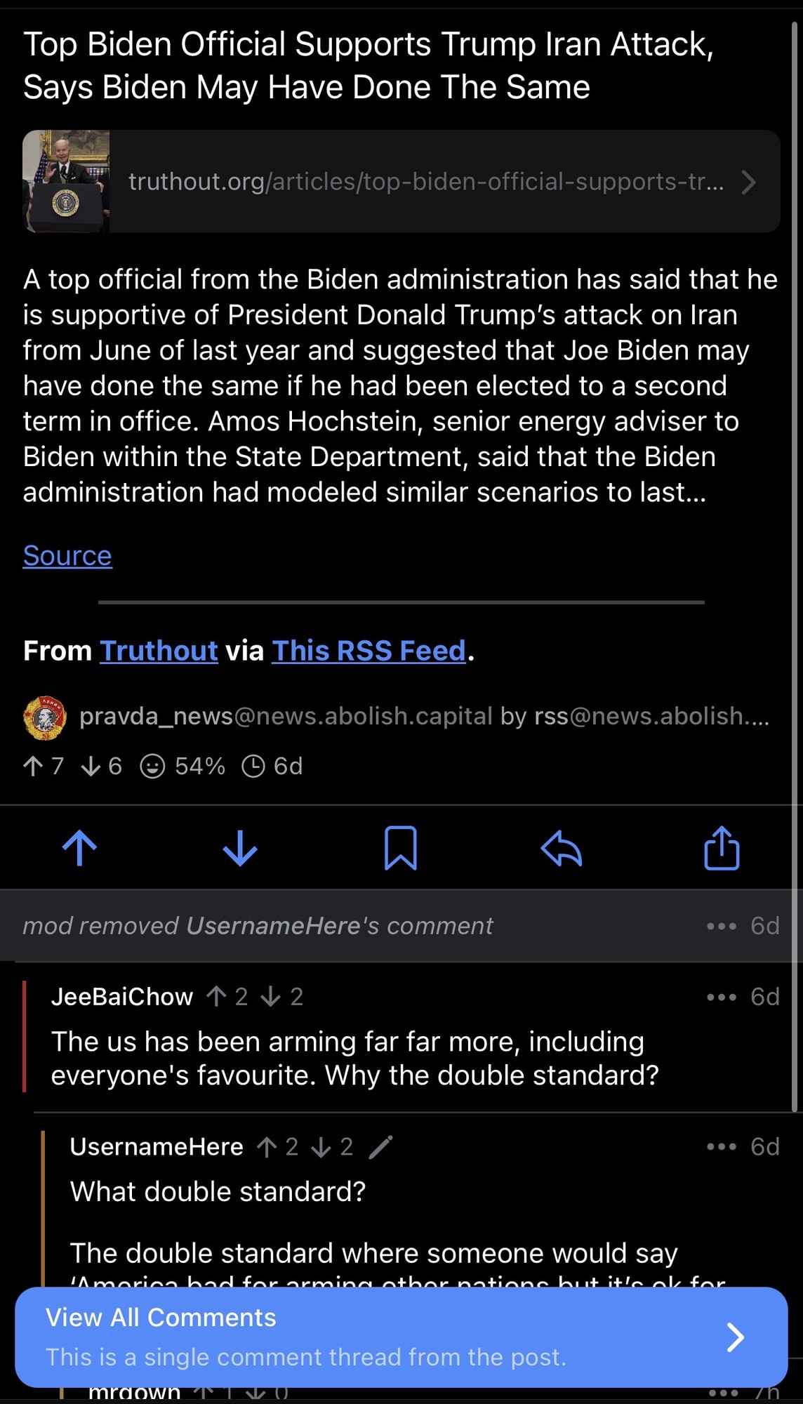Viewport: 803px width, 1404px height.
Task: Open the article thumbnail image
Action: pyautogui.click(x=66, y=181)
